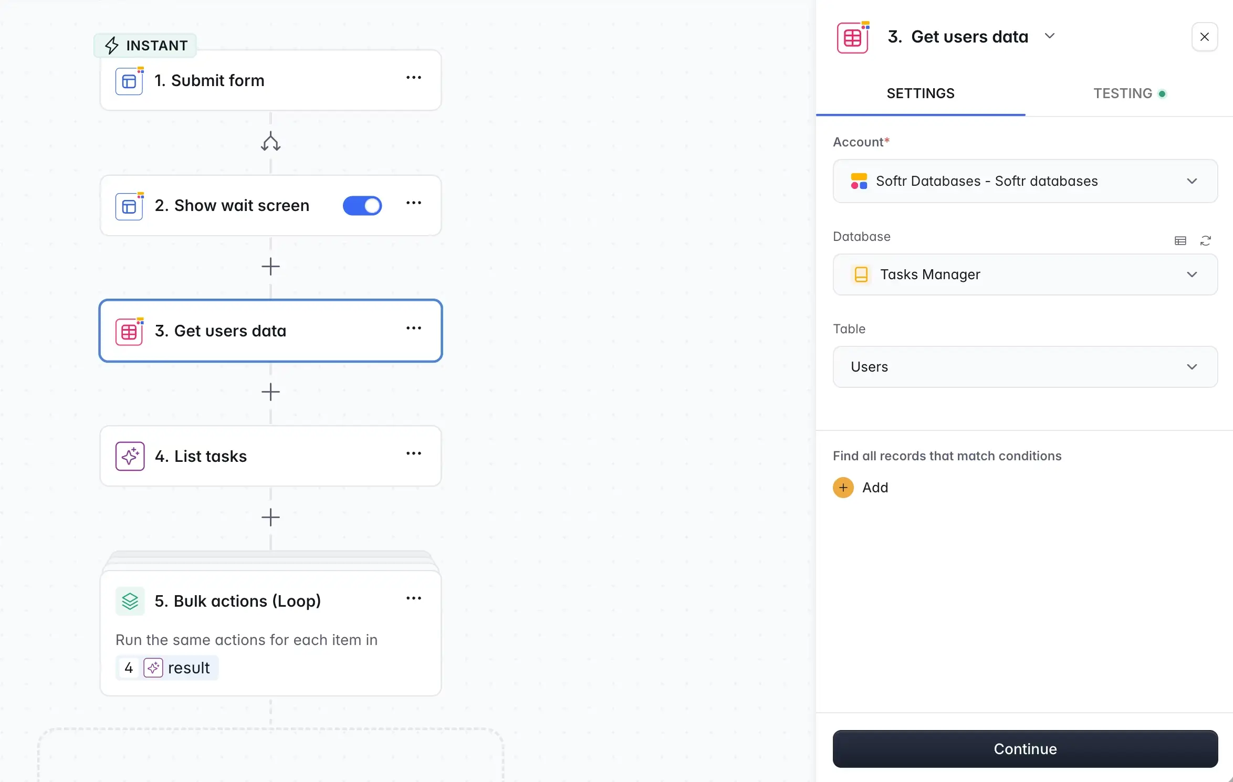The height and width of the screenshot is (782, 1233).
Task: Open the options menu on List tasks step
Action: pos(414,453)
